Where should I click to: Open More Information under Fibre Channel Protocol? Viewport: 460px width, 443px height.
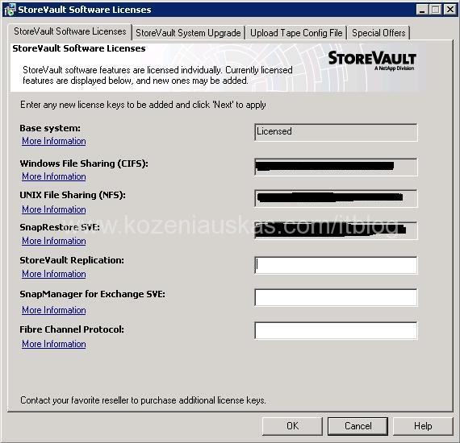click(54, 344)
